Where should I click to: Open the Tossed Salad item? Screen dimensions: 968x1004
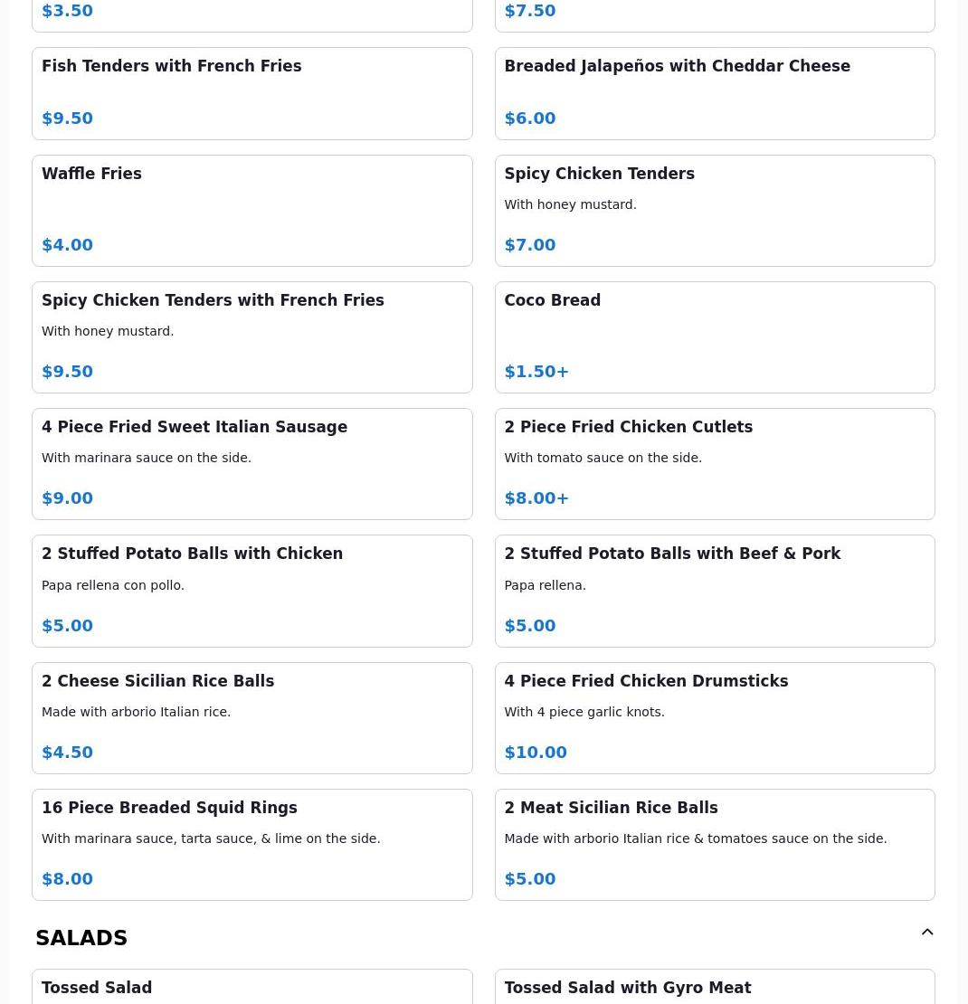(x=251, y=988)
